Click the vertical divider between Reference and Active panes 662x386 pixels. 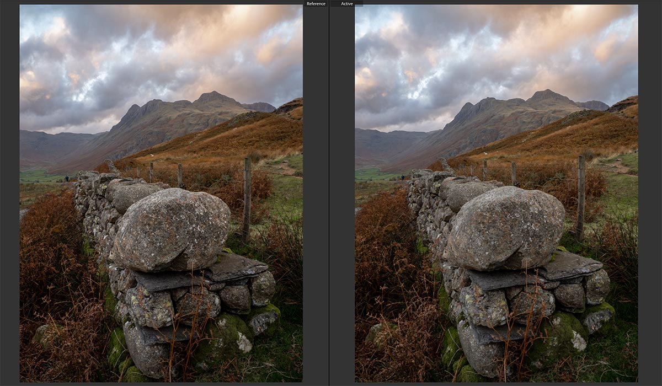329,193
